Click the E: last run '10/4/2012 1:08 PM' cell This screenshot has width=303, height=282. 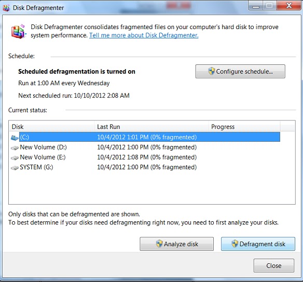point(147,157)
